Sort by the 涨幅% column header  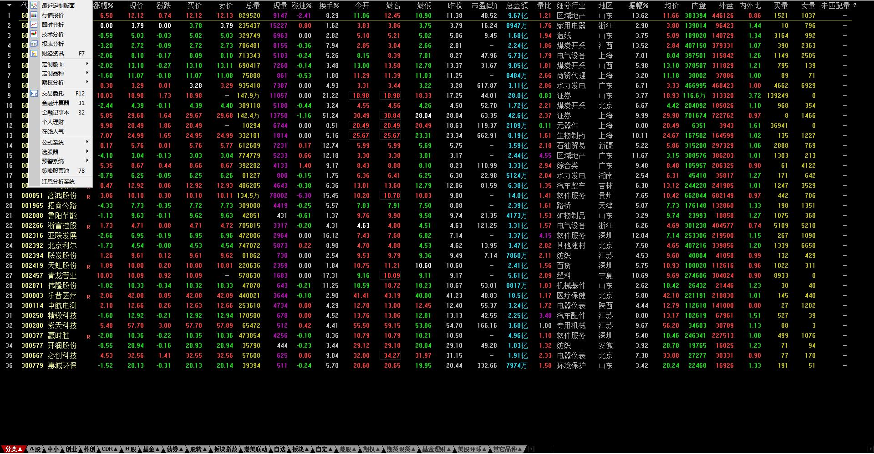tap(103, 5)
